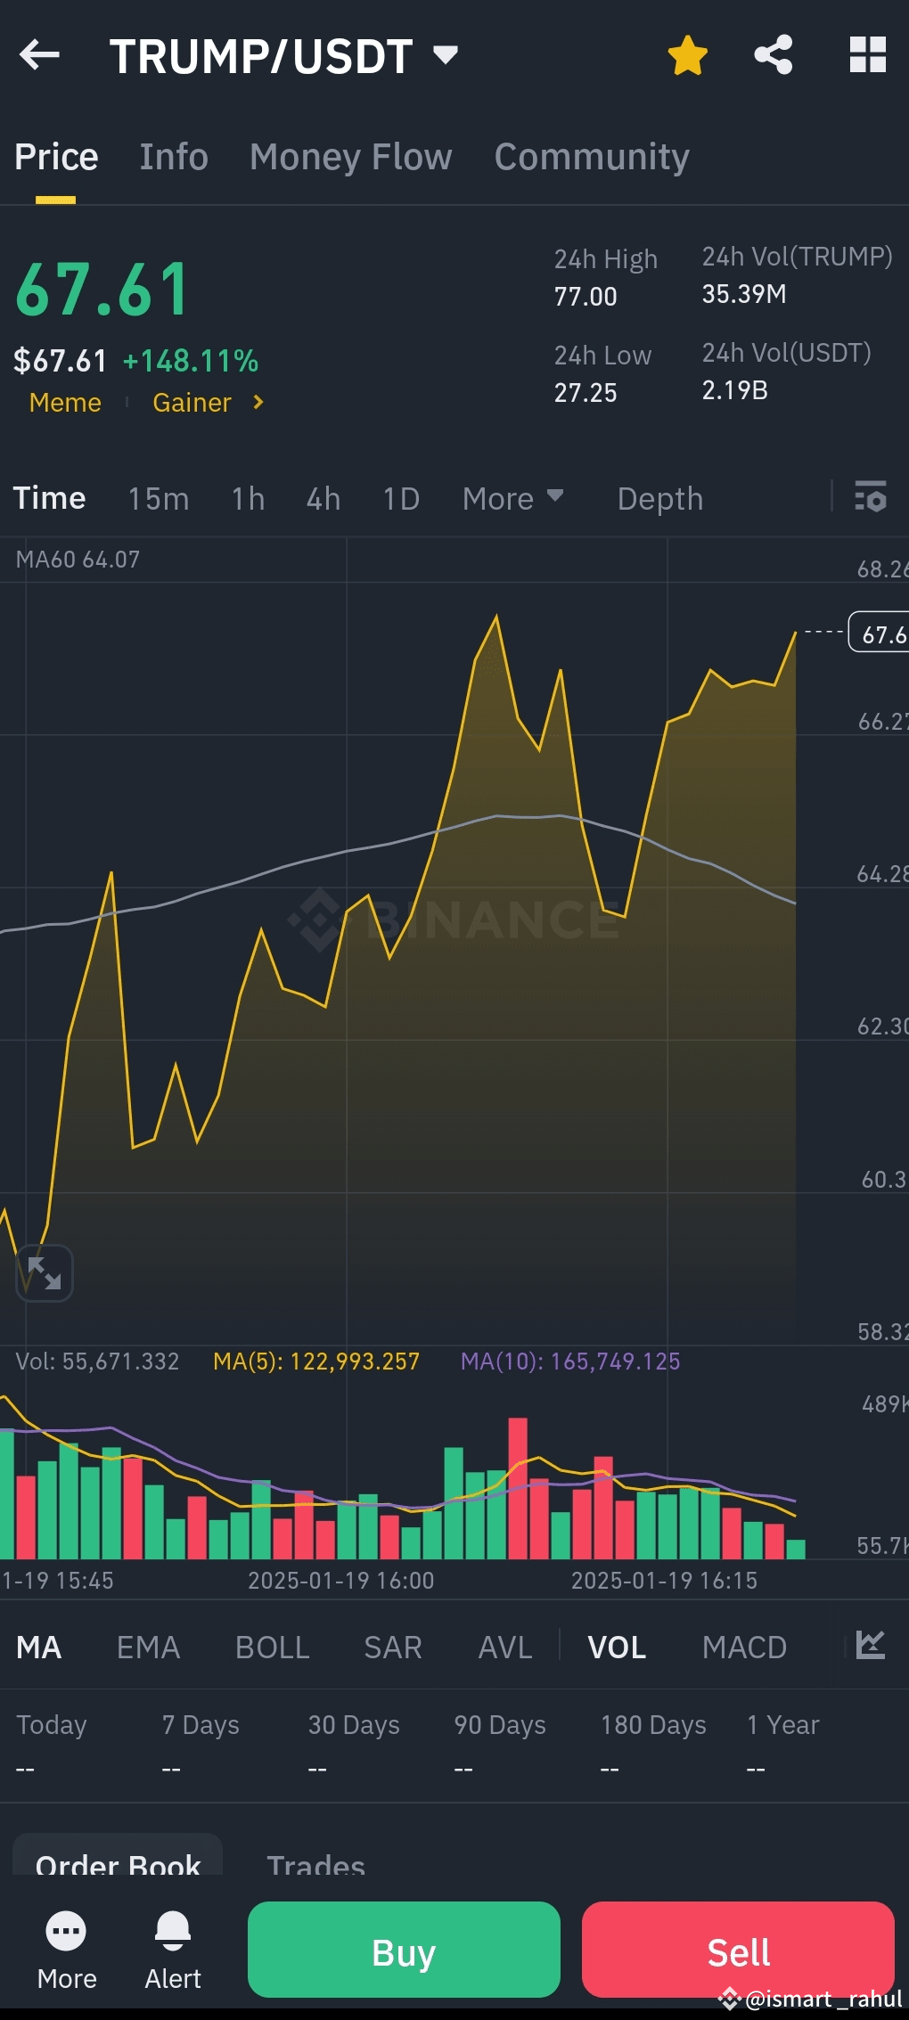Tap the 24h Vol(USDT) value 2.19B
Viewport: 909px width, 2020px height.
735,390
